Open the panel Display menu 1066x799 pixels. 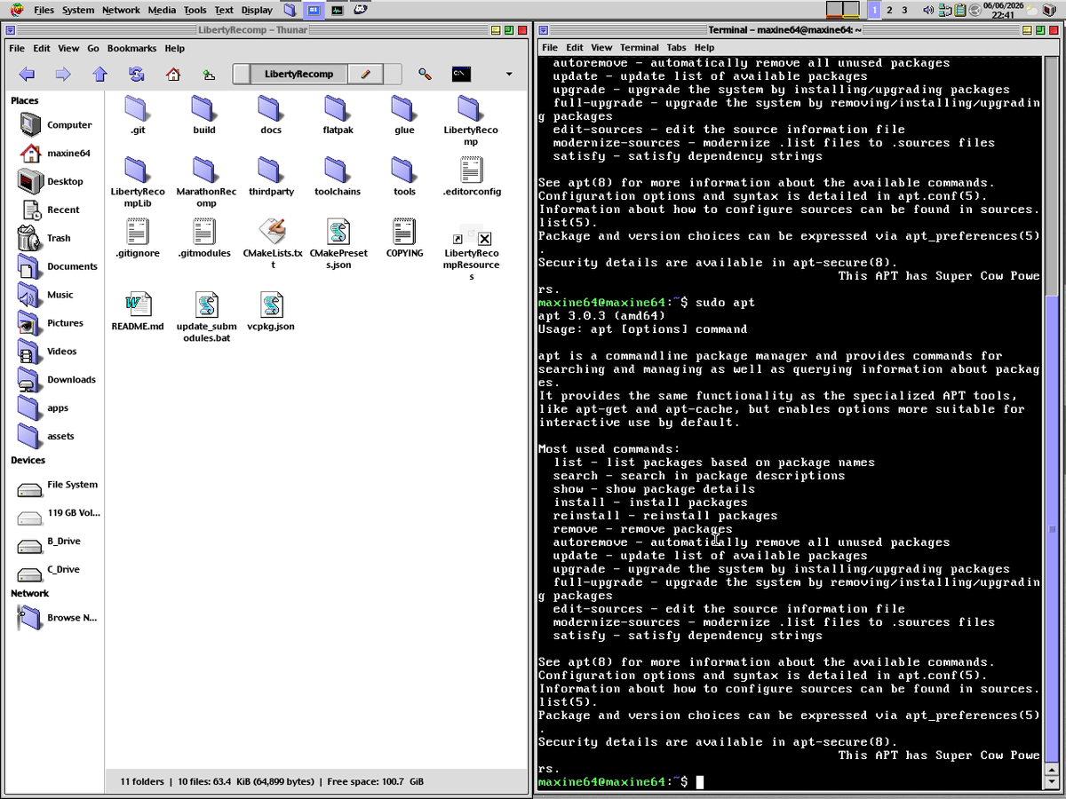click(257, 10)
